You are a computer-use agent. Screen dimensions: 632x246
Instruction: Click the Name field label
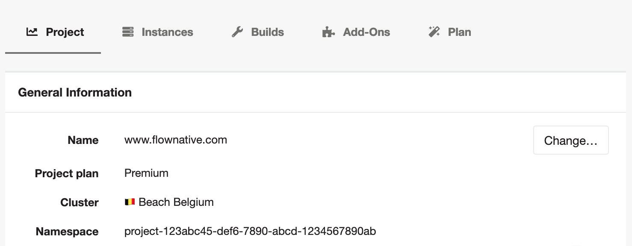[x=83, y=141]
